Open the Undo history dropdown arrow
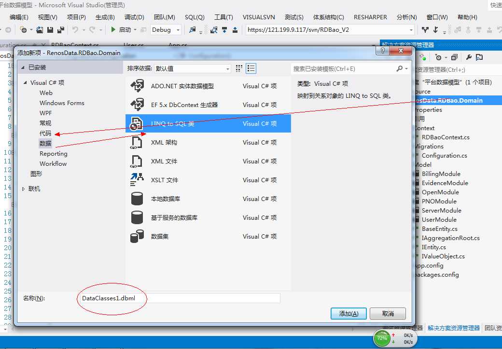This screenshot has height=349, width=502. [84, 30]
